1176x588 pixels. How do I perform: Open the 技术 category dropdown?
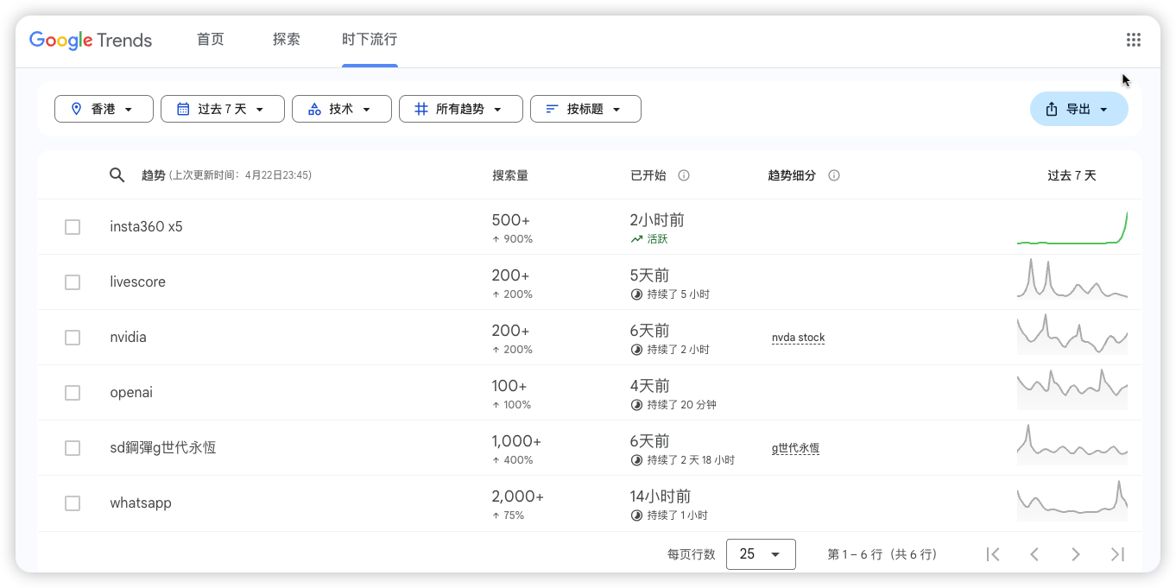point(342,109)
